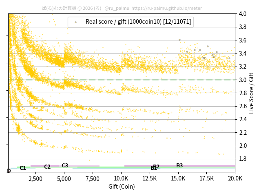Select the C2 rank label
The height and width of the screenshot is (196, 261).
point(47,167)
